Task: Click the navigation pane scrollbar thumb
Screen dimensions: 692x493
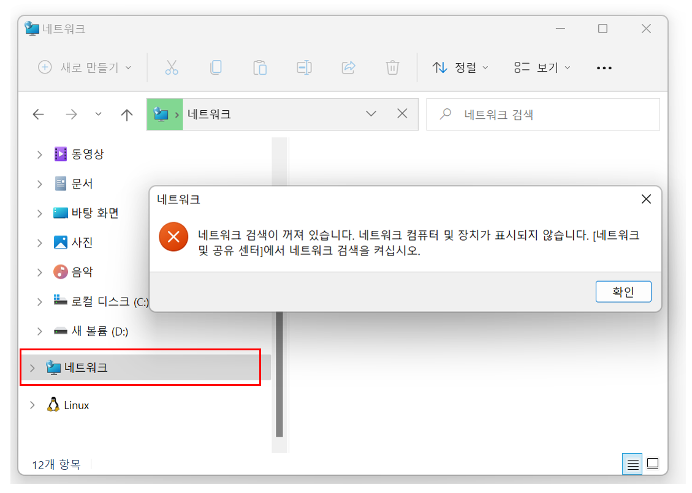Action: point(279,374)
